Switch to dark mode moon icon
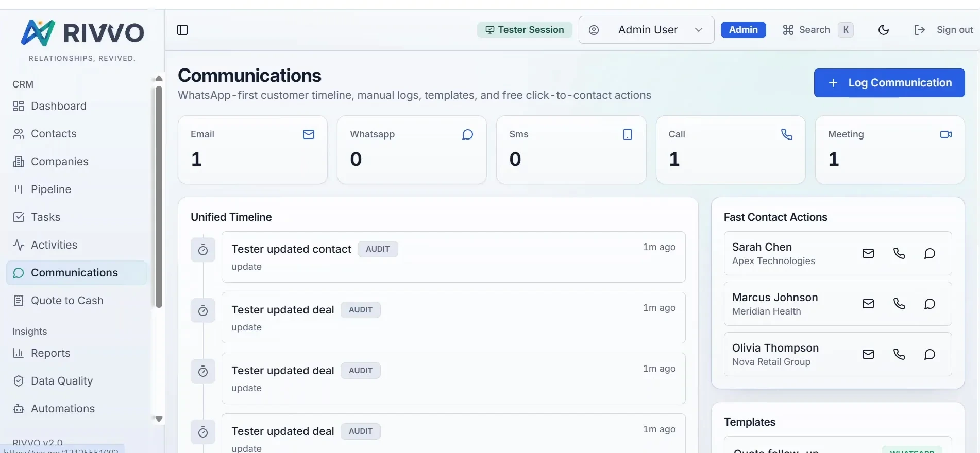The height and width of the screenshot is (453, 980). point(884,30)
